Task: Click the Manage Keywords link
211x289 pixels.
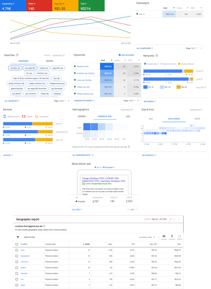Action: click(x=84, y=101)
